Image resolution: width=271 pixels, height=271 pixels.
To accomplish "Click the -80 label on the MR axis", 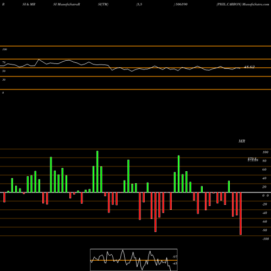I will [x=264, y=230].
